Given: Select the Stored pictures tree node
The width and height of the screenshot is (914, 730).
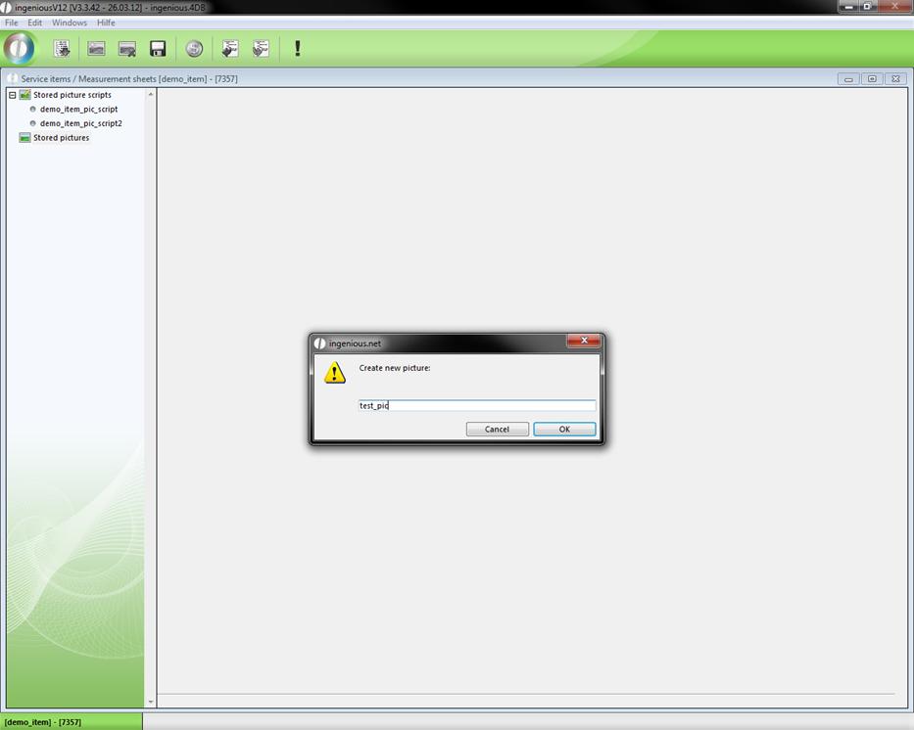Looking at the screenshot, I should click(61, 138).
